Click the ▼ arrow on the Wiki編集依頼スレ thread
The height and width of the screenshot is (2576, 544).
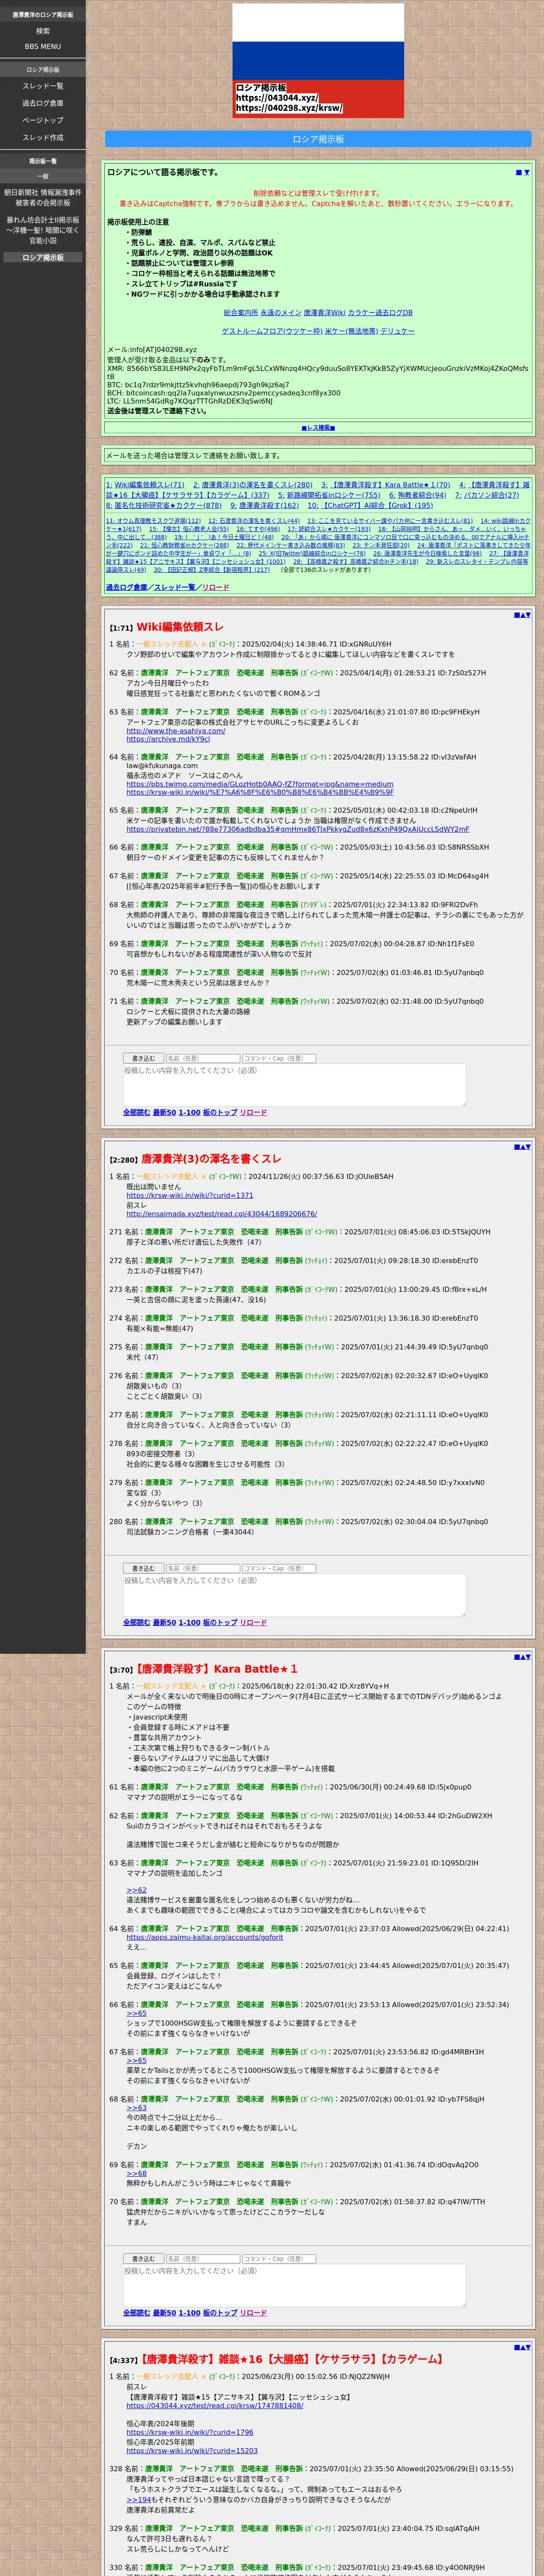(x=528, y=615)
